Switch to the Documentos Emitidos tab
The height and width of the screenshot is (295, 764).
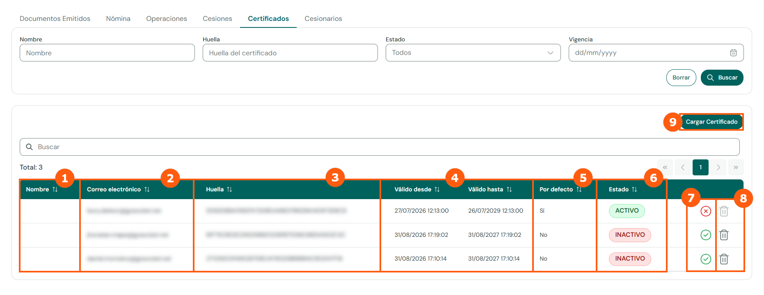click(x=55, y=18)
